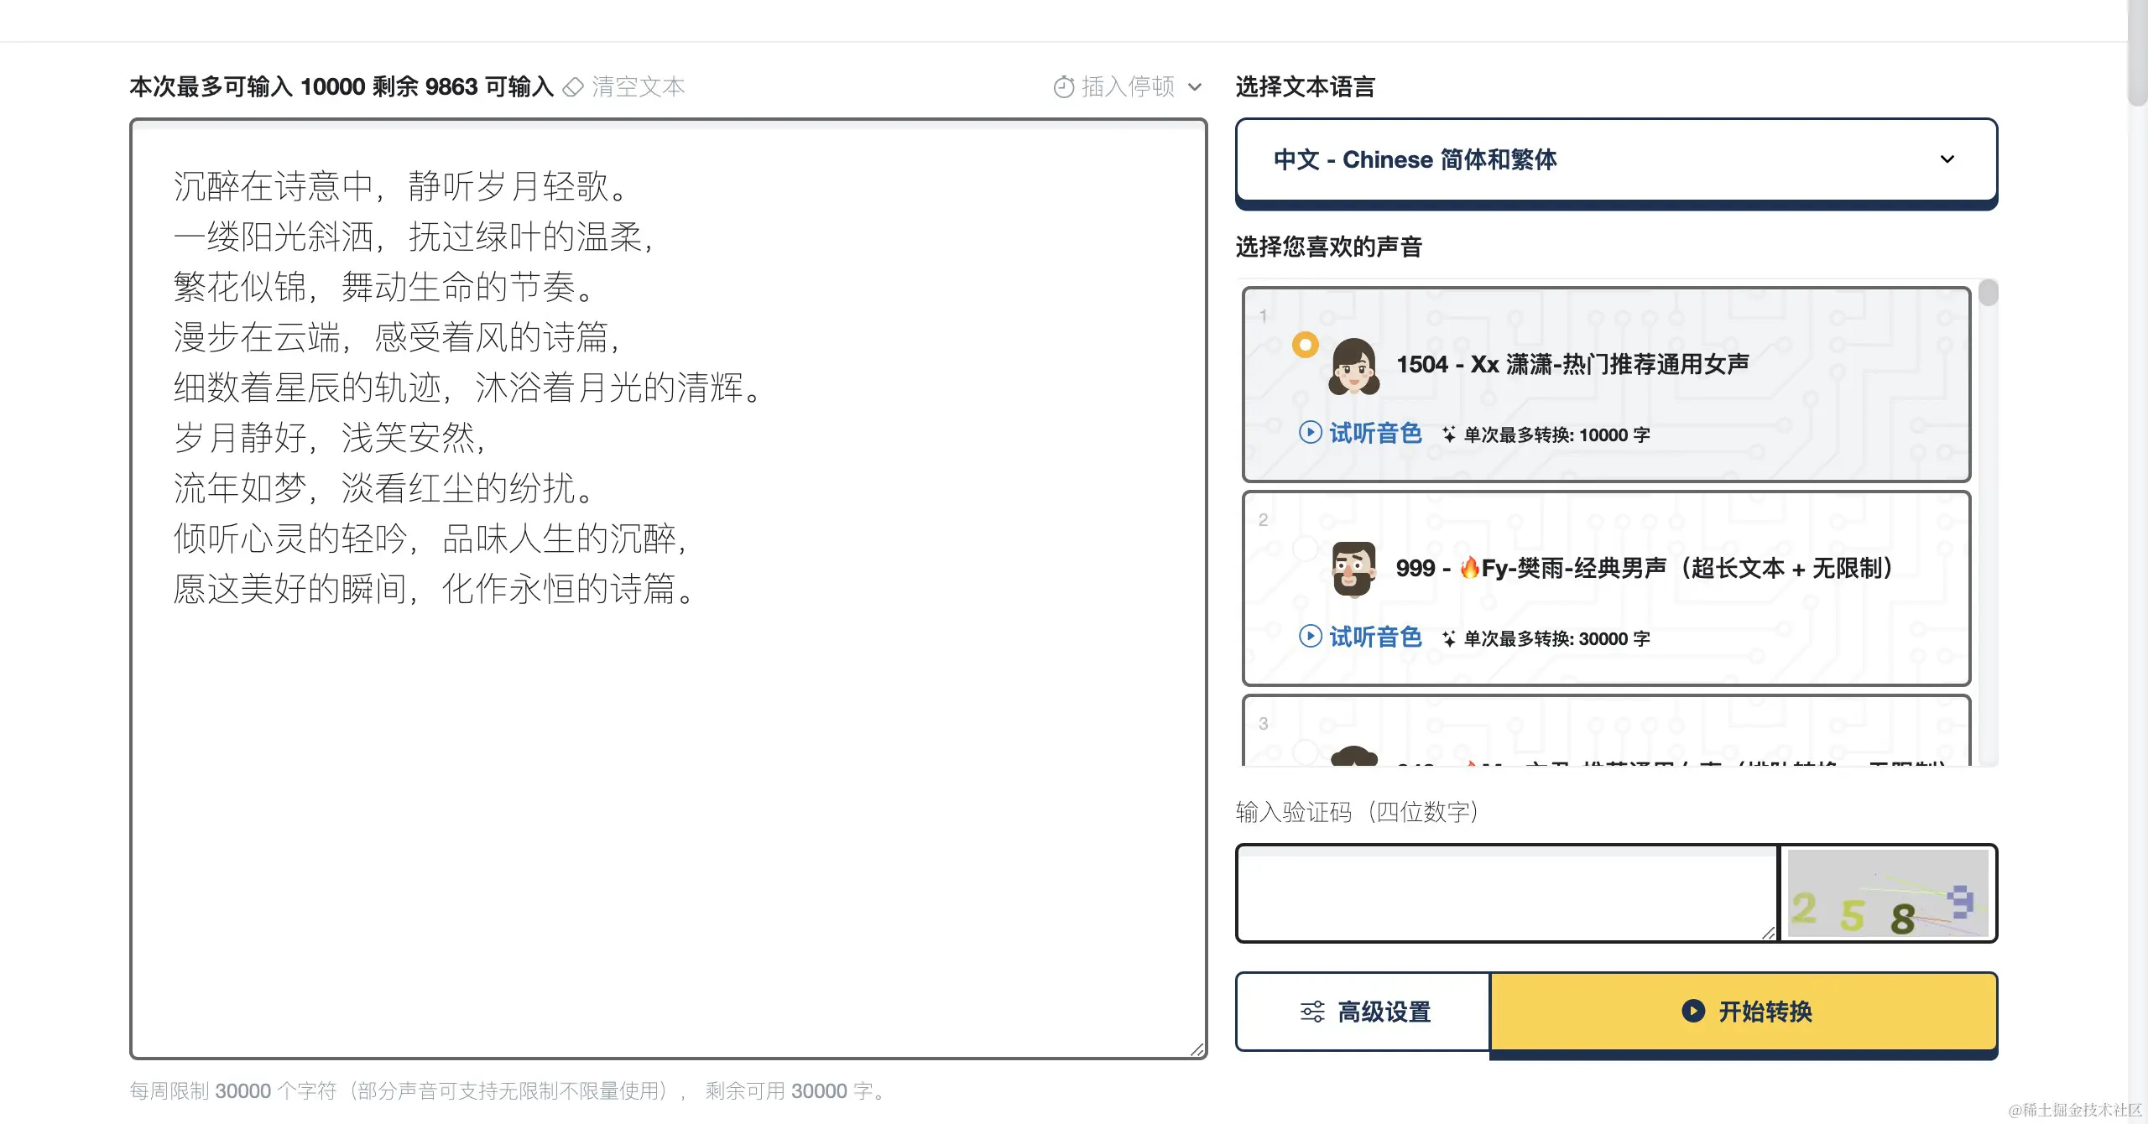Play the 试听音色 preview for the 潇潇 female voice
This screenshot has height=1124, width=2148.
(1310, 433)
